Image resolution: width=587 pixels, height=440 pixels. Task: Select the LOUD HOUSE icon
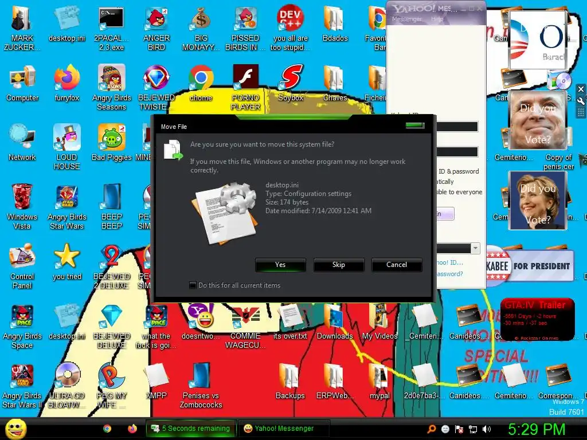click(66, 147)
